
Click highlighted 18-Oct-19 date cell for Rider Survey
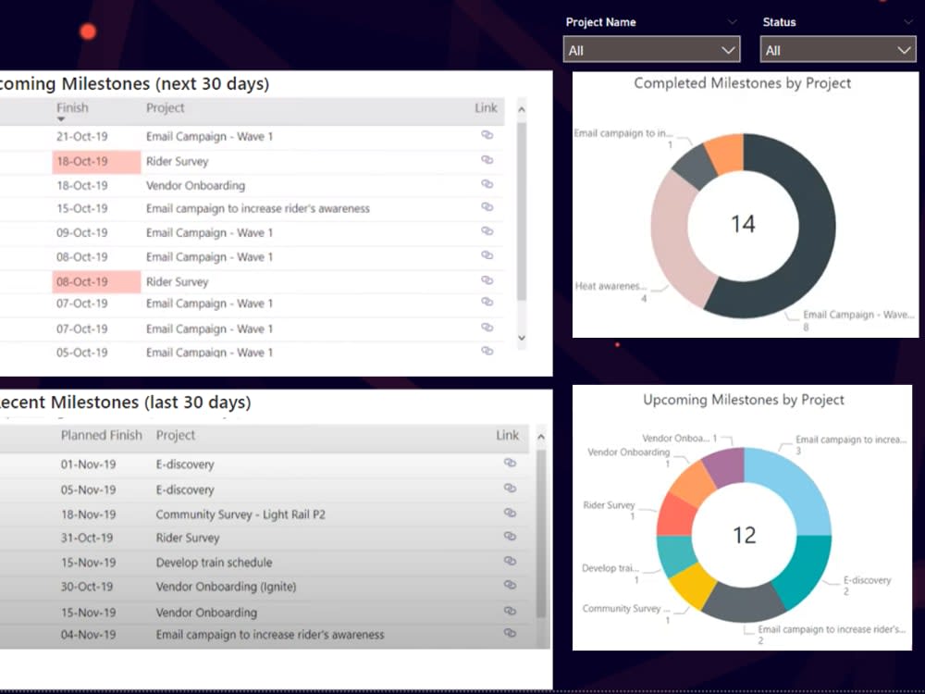click(x=96, y=162)
